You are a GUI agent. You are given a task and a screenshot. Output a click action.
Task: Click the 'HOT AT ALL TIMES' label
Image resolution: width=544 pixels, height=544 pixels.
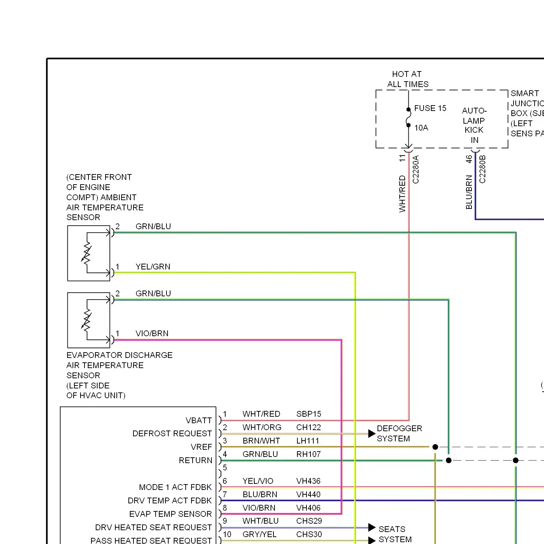pyautogui.click(x=408, y=79)
